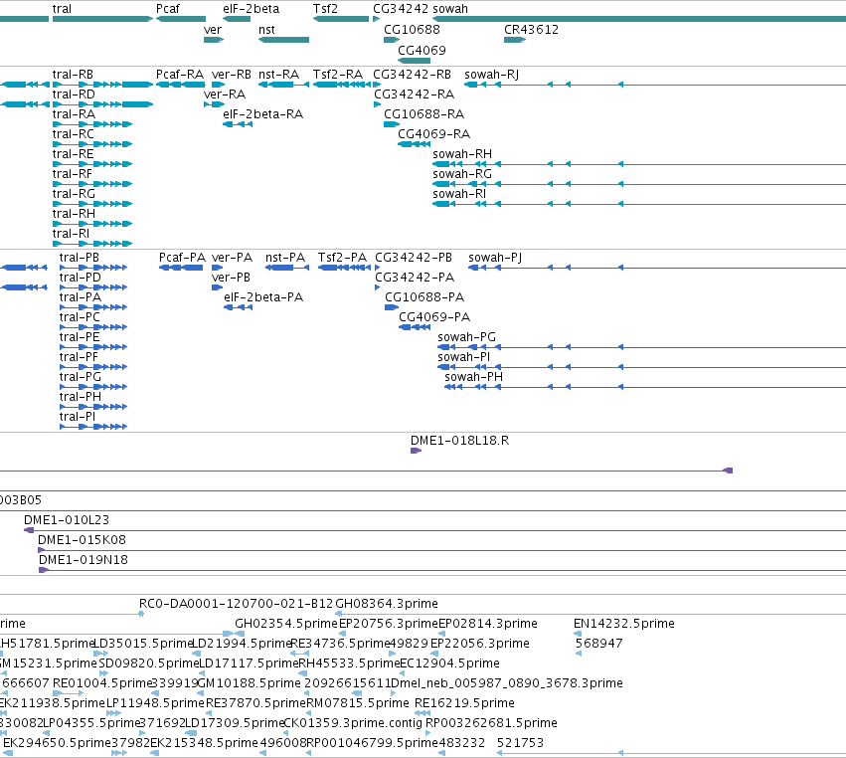The image size is (846, 758).
Task: Select the teal nst gene bar
Action: click(283, 40)
